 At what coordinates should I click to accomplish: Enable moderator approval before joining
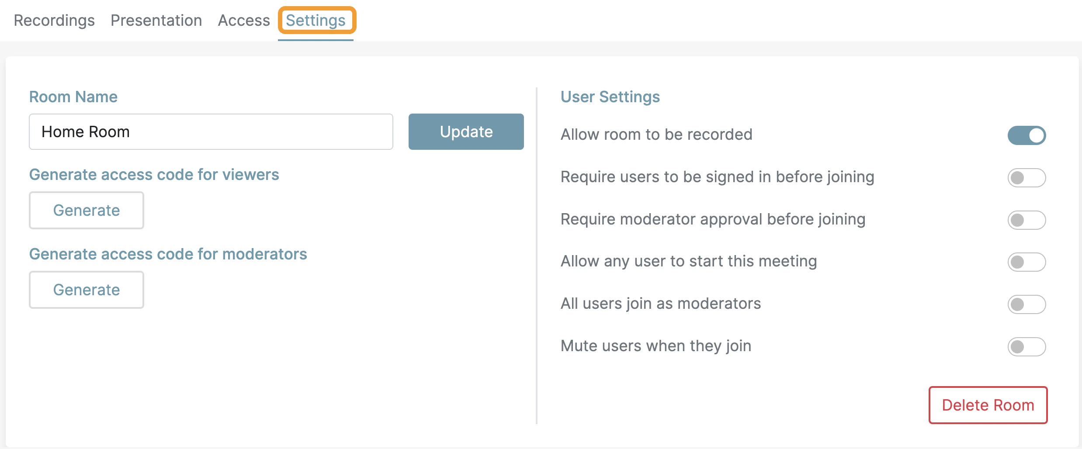(1027, 220)
